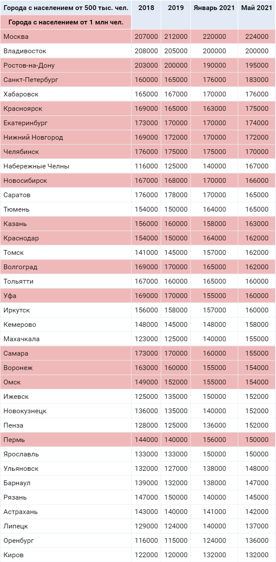Screen dimensions: 276x562
Task: Click Томск's Январь 2021 value 157000
Action: tap(214, 253)
